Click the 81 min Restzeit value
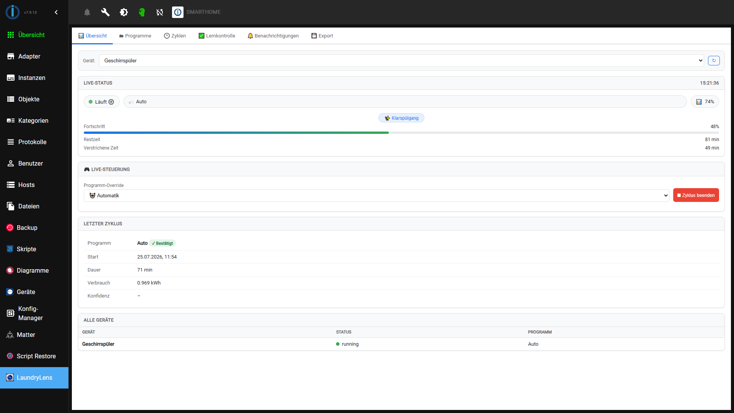 pos(712,140)
